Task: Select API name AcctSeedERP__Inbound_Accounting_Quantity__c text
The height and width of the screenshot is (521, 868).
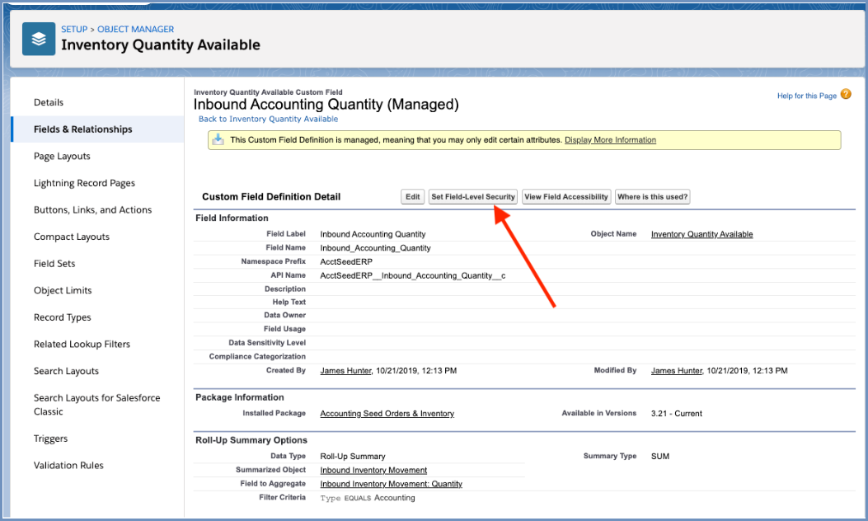Action: (412, 275)
